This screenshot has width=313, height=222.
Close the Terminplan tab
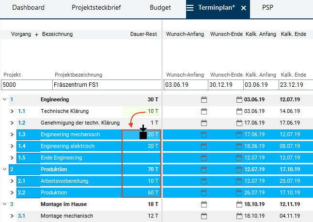tap(244, 8)
